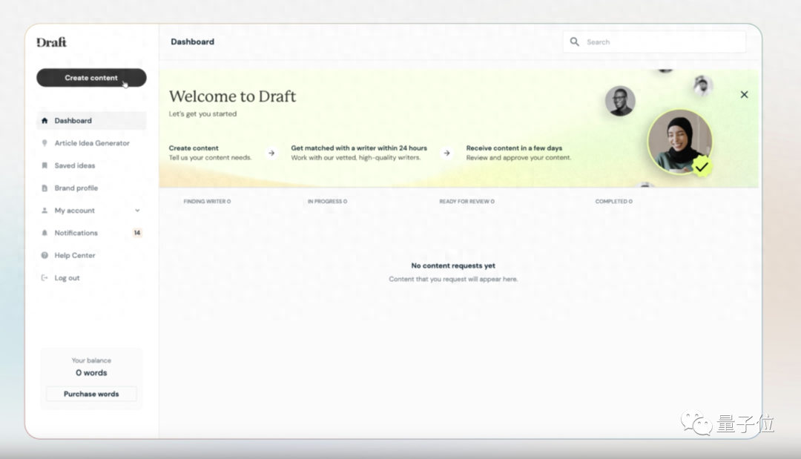The width and height of the screenshot is (801, 459).
Task: Click the search magnifier icon
Action: 575,42
